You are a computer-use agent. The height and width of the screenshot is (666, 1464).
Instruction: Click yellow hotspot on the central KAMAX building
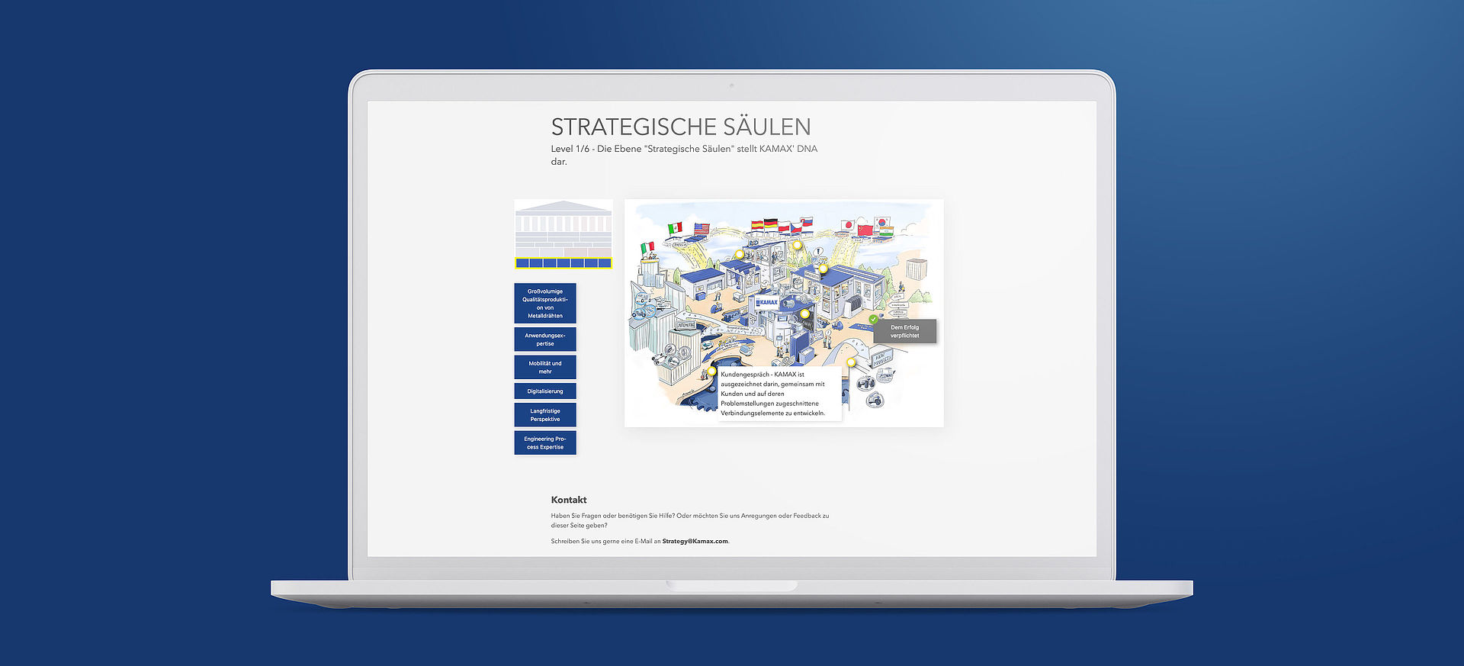(804, 314)
